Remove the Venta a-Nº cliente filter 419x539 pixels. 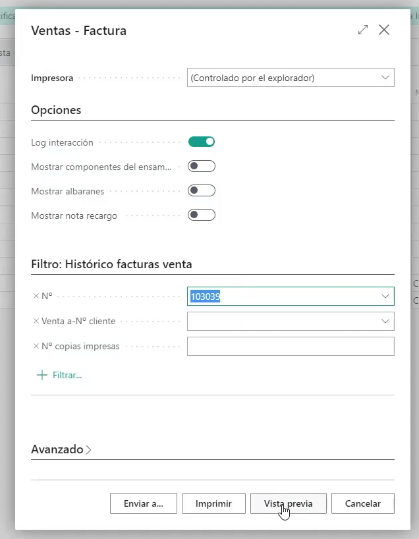[x=36, y=322]
